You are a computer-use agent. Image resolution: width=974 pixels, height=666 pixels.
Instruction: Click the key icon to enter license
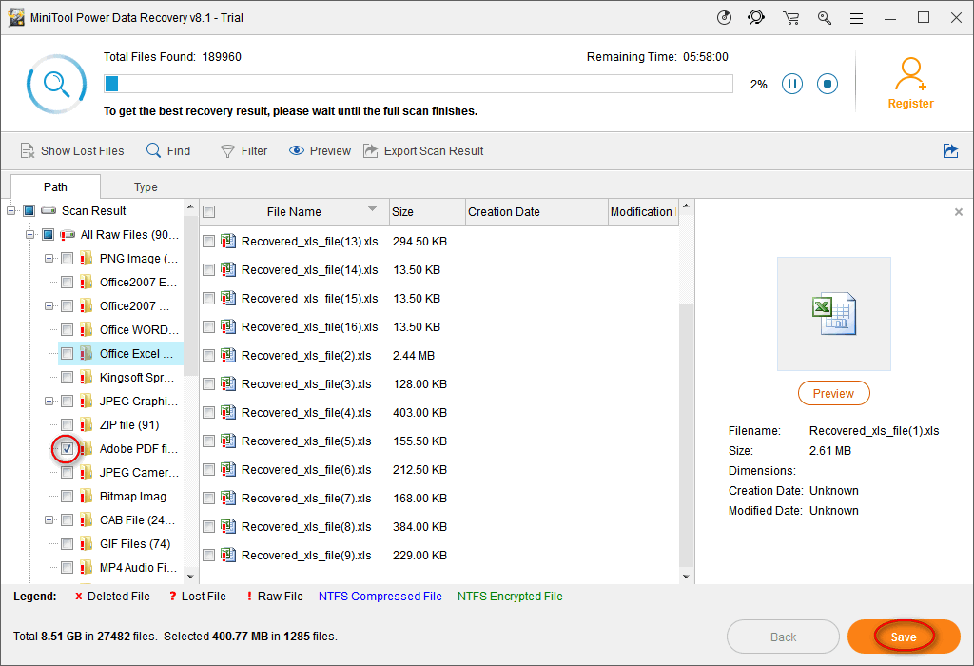pyautogui.click(x=824, y=18)
